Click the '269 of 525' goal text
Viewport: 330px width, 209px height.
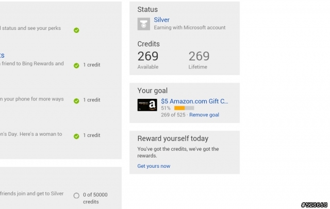tap(173, 115)
